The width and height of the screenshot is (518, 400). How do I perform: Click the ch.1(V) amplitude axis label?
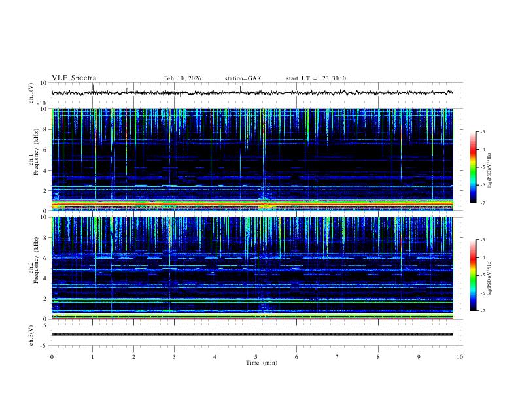pos(31,93)
